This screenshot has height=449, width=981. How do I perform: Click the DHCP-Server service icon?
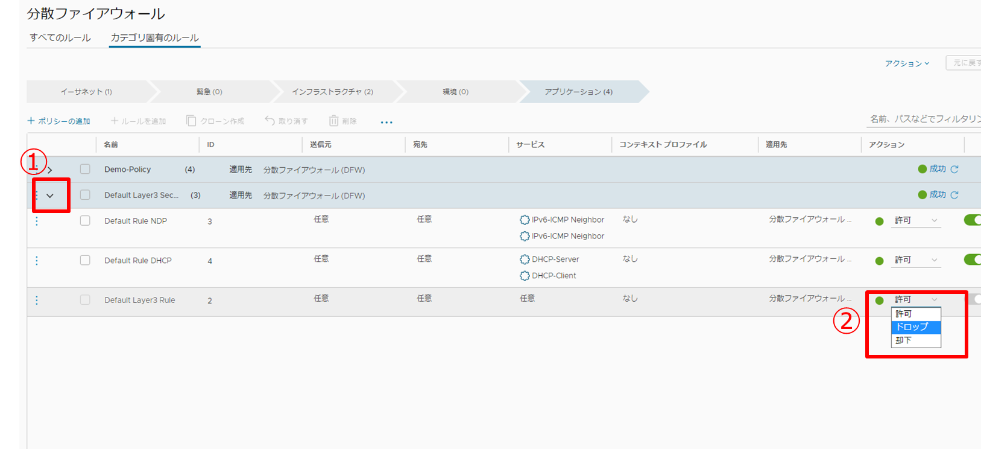pyautogui.click(x=525, y=260)
